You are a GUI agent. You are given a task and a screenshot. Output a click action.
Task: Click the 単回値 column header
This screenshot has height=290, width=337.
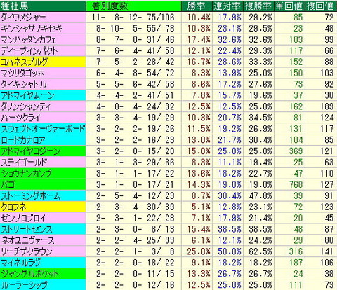[x=289, y=6]
